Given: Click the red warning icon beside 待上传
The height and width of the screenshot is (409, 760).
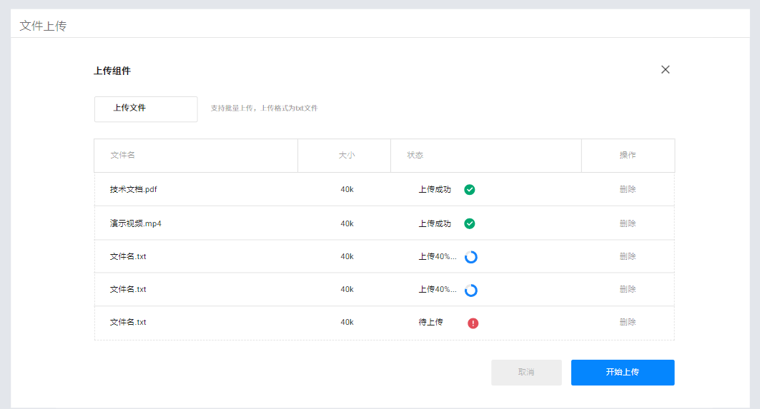Looking at the screenshot, I should 473,323.
